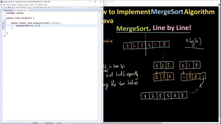Screen dimensions: 221x124
Task: Click the horizontal scrollbar of the whiteboard window
Action: [161, 123]
